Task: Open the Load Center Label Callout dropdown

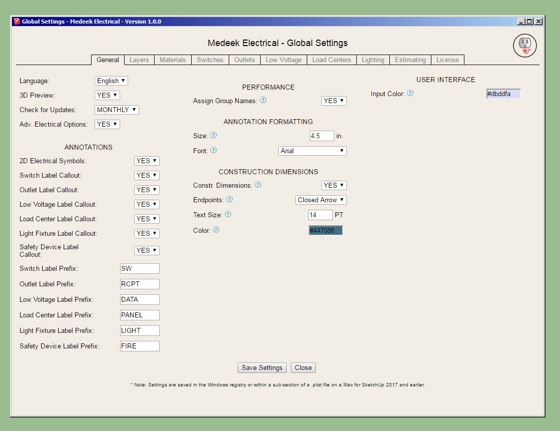Action: pyautogui.click(x=147, y=219)
